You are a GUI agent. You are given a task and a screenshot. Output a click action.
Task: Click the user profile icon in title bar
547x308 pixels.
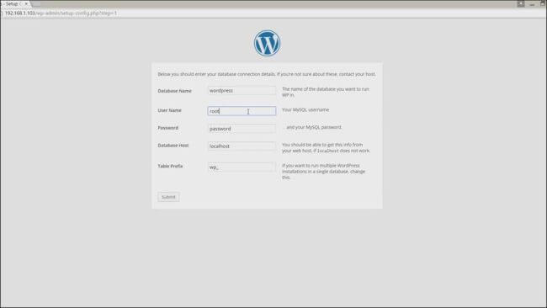click(521, 3)
